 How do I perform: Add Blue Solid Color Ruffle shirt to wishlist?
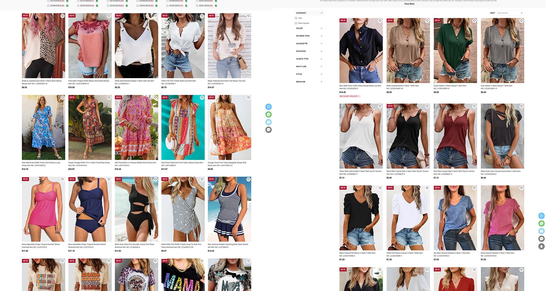point(380,21)
